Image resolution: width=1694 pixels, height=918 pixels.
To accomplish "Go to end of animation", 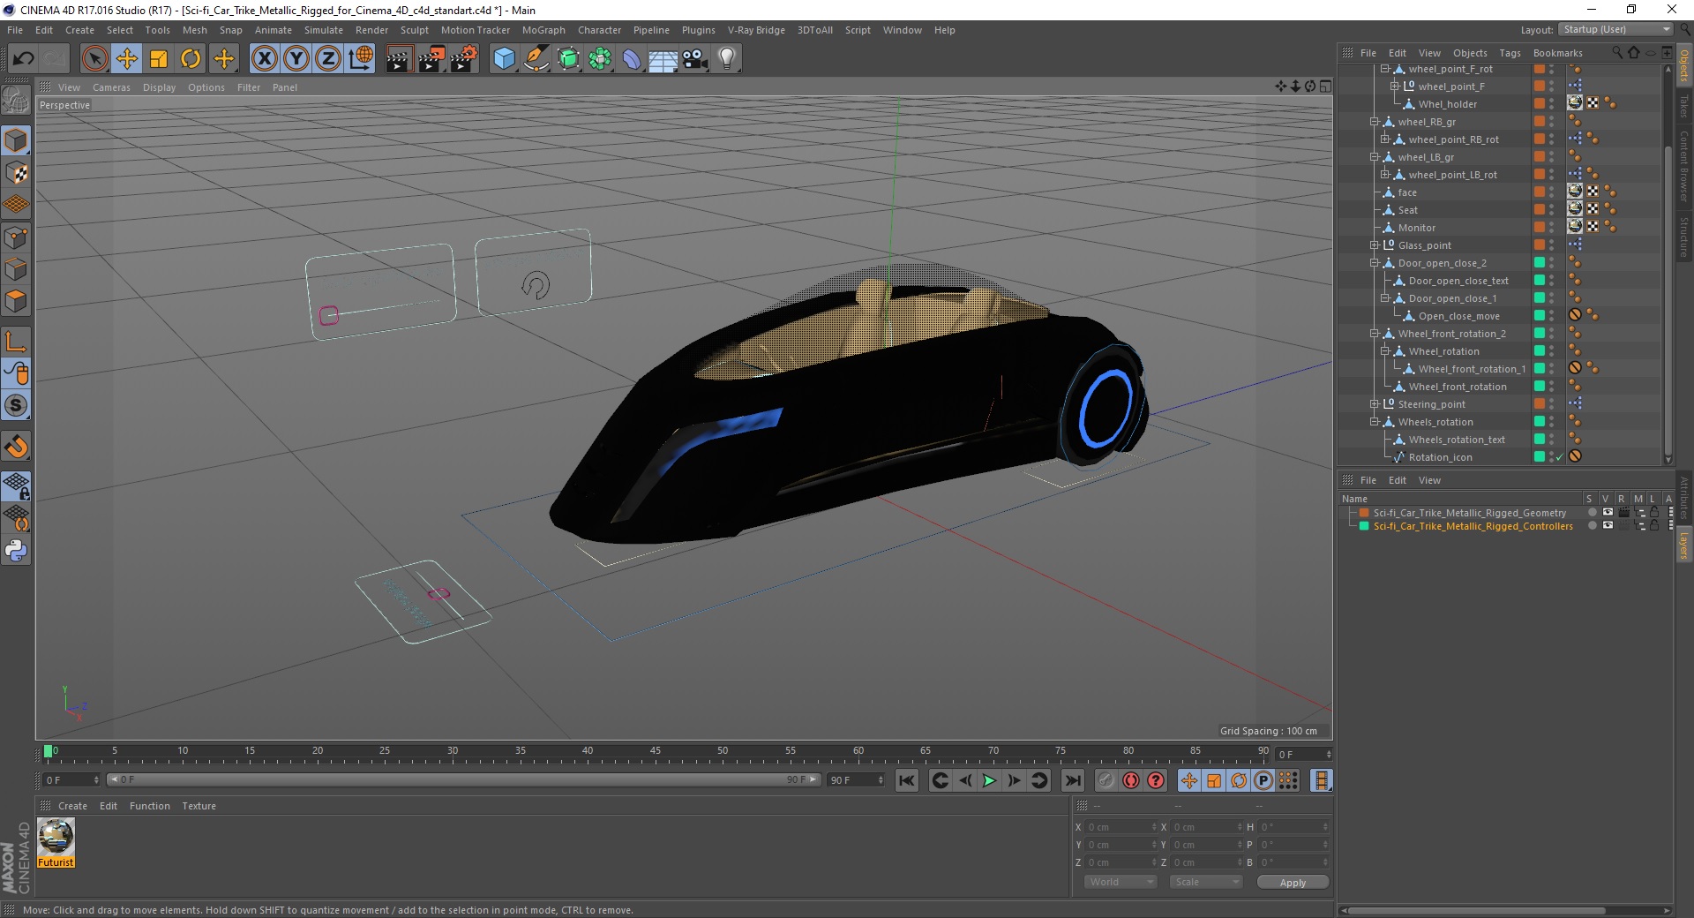I will (x=1072, y=780).
